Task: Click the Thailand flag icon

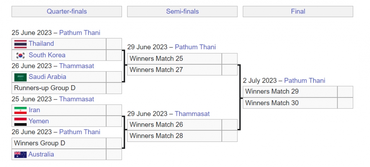Action: (x=20, y=44)
